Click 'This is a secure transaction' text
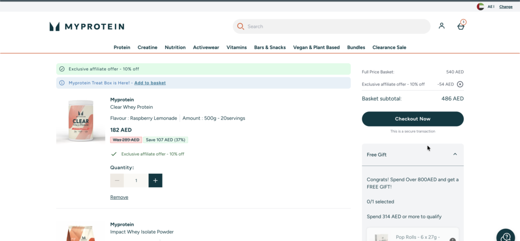 pyautogui.click(x=412, y=131)
